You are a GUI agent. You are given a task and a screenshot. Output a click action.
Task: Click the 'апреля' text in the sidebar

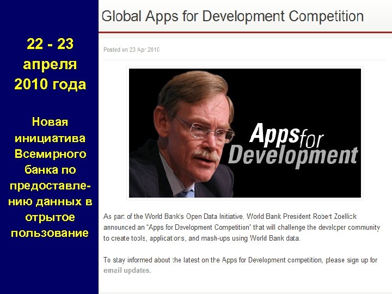(x=50, y=65)
